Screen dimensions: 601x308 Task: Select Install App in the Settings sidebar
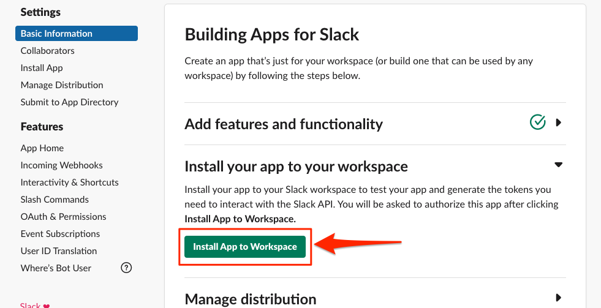42,68
